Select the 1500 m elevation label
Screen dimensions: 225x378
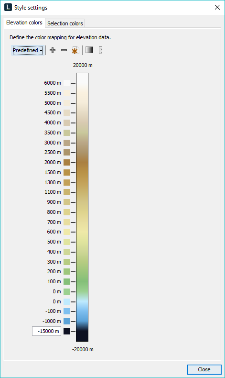point(53,172)
